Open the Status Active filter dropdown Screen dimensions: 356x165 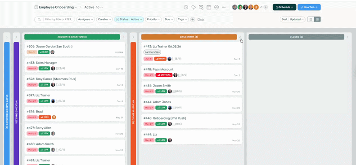(x=129, y=19)
